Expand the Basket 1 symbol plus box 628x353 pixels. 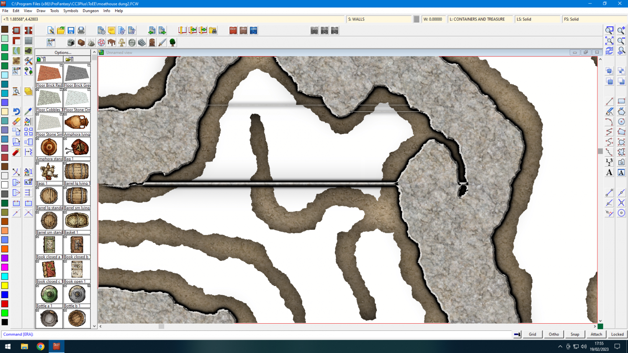coord(65,212)
